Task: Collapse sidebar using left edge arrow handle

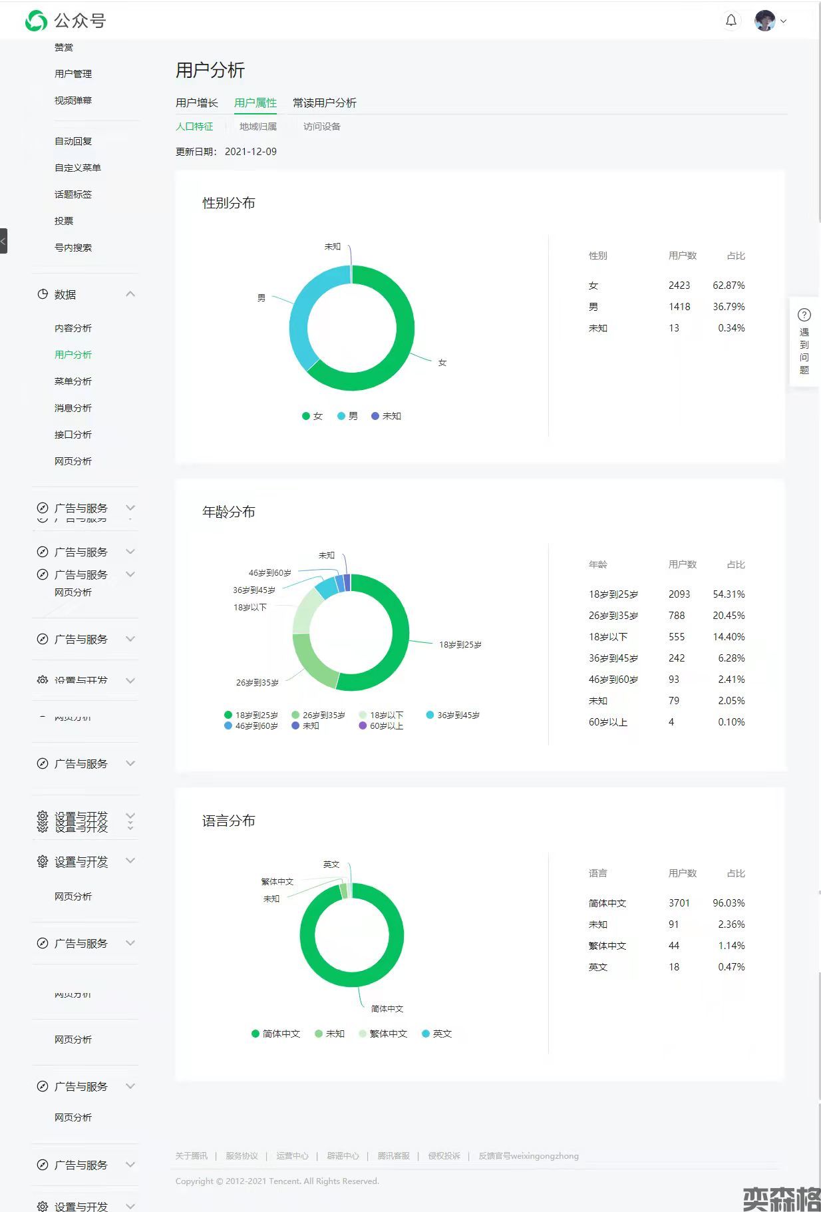Action: (x=3, y=241)
